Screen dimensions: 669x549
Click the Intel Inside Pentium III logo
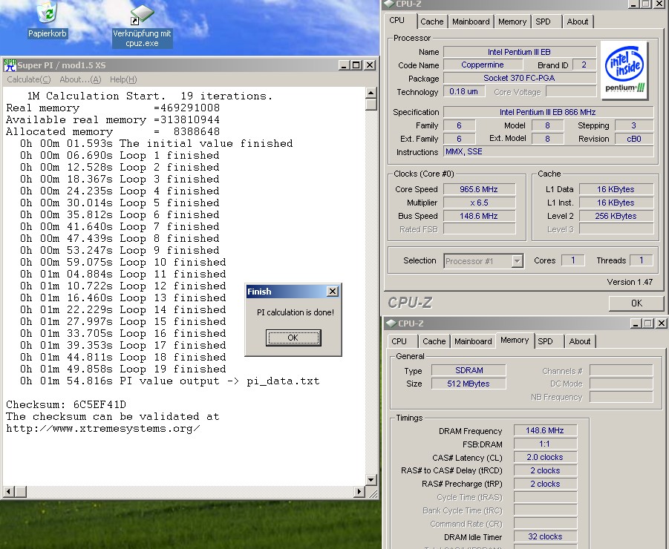(624, 70)
